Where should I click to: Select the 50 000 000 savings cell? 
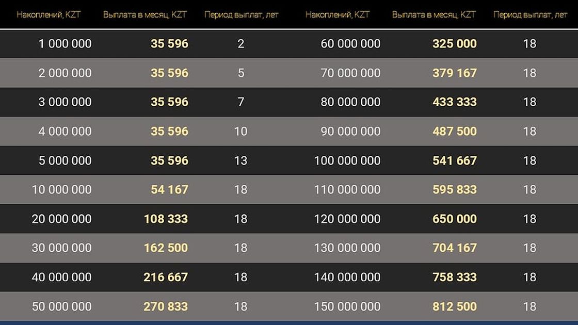pos(61,306)
